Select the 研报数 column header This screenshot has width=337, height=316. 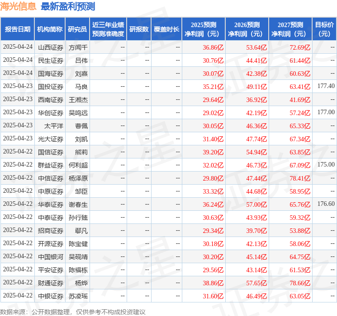[138, 29]
